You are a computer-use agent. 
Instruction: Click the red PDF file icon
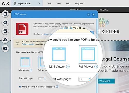pos(22,29)
